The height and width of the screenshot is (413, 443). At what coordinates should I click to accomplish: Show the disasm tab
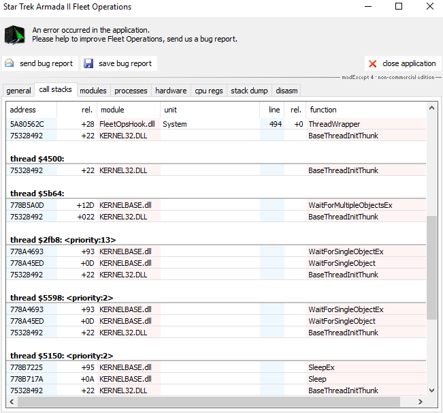[x=286, y=91]
